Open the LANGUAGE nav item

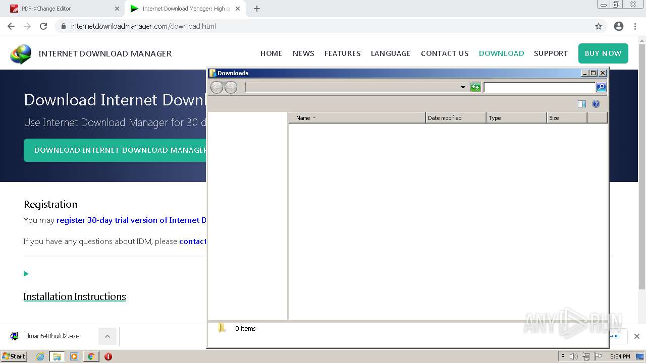(x=391, y=53)
